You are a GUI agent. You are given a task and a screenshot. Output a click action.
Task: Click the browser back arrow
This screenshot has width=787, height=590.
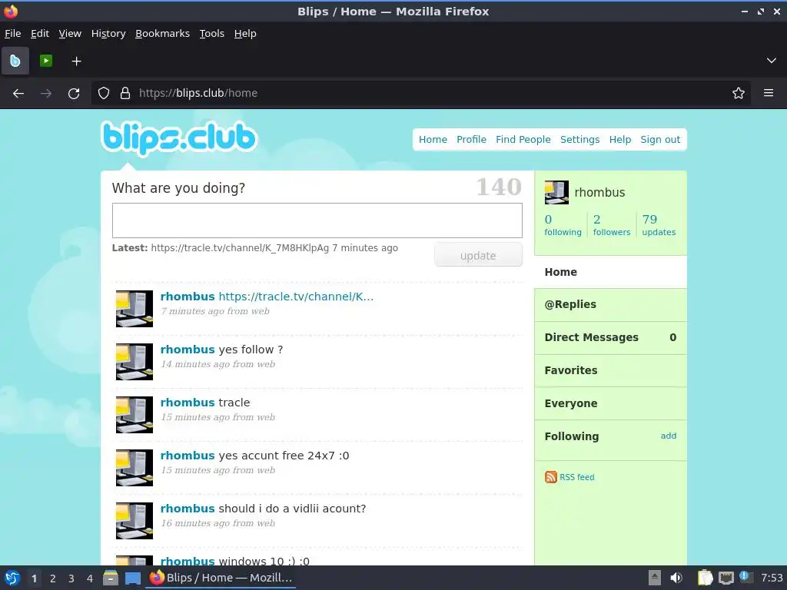coord(18,93)
